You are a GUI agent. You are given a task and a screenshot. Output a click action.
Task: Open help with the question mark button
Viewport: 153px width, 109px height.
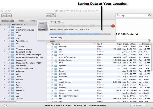pos(6,105)
